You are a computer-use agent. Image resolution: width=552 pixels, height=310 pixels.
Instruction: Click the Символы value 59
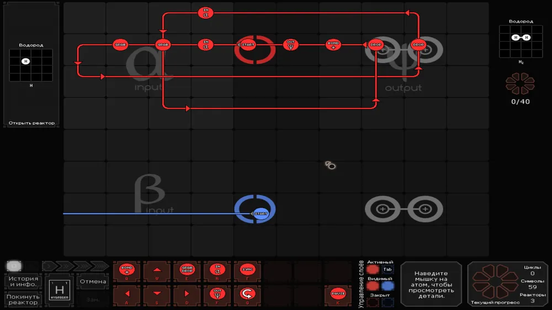[532, 287]
